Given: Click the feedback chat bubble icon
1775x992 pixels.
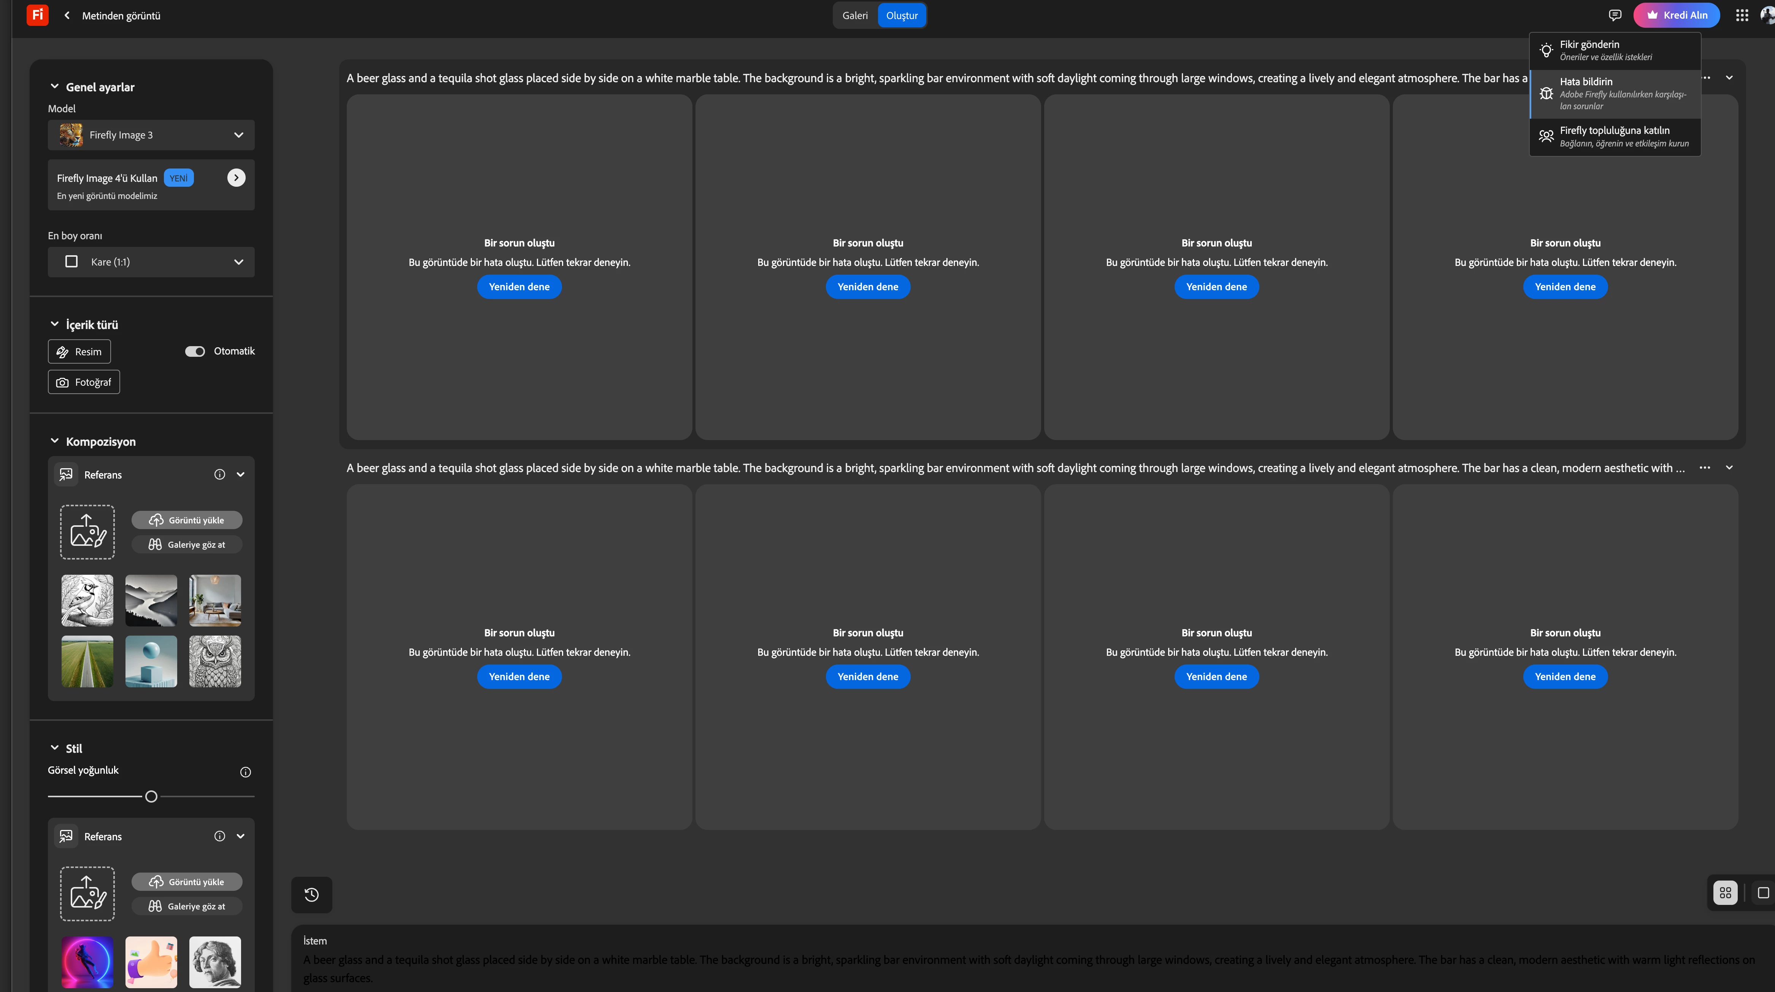Looking at the screenshot, I should coord(1615,15).
